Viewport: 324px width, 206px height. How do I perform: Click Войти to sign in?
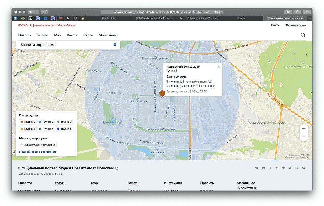click(275, 25)
